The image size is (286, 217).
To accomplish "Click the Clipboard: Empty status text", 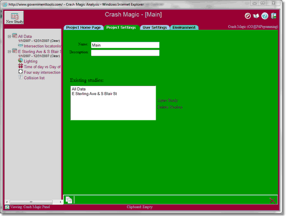I will click(140, 207).
